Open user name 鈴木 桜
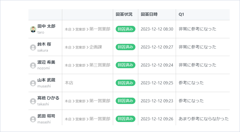This screenshot has width=240, height=132. 44,44
